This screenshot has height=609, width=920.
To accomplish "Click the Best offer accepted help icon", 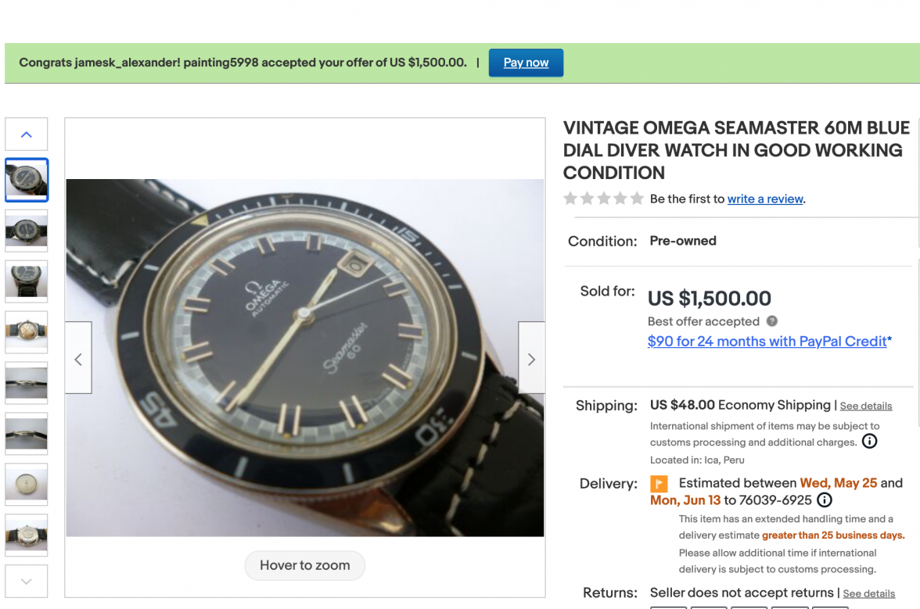I will coord(772,321).
